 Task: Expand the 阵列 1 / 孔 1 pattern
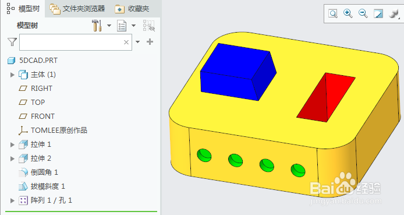coord(12,200)
